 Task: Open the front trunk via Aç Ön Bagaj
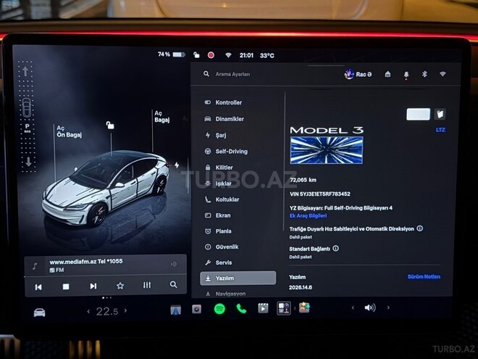click(x=70, y=131)
